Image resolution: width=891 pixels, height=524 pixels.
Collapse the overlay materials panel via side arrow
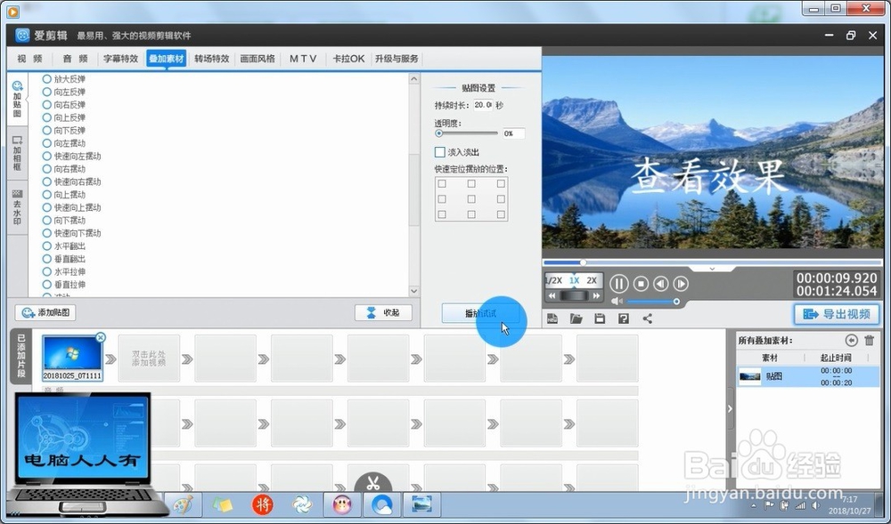pos(731,408)
